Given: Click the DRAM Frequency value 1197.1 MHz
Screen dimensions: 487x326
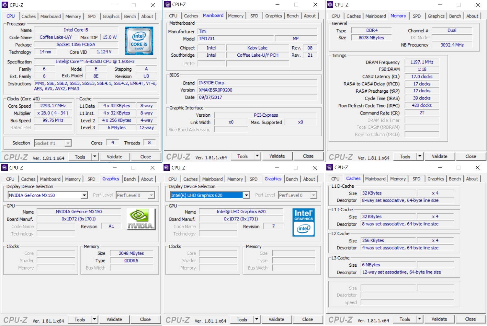Looking at the screenshot, I should click(x=422, y=62).
